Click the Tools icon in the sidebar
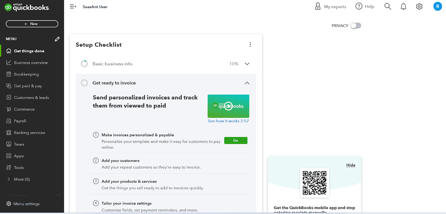Screen dimensions: 446x214 pyautogui.click(x=9, y=167)
